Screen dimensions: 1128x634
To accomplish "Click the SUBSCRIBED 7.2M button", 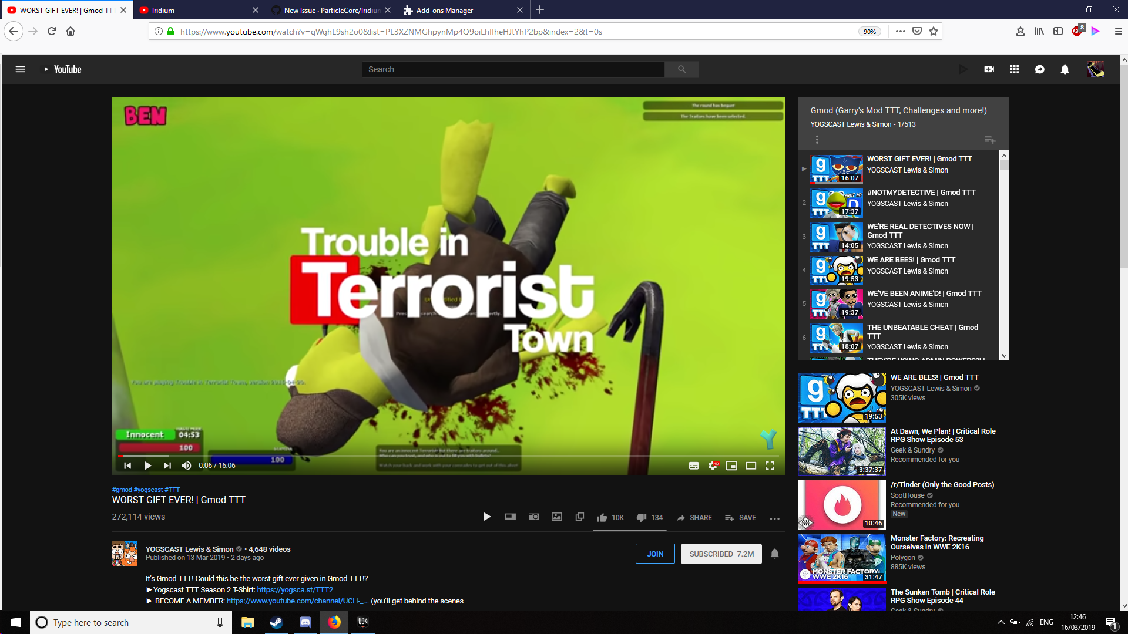I will click(721, 554).
